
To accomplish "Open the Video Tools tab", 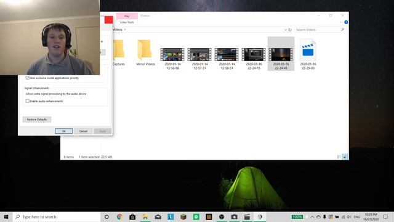I will 127,22.
